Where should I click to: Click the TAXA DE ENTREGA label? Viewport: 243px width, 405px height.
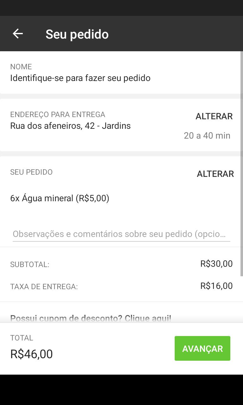44,287
